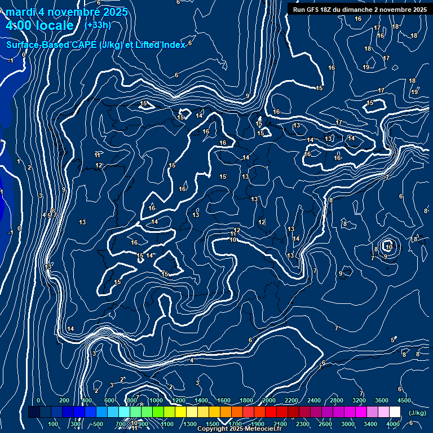Image resolution: width=433 pixels, height=433 pixels.
Task: Click the '2600' legend value
Action: tap(325, 424)
